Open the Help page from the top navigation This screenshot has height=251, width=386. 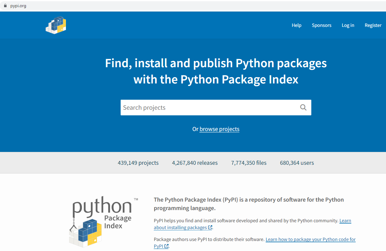[x=296, y=25]
